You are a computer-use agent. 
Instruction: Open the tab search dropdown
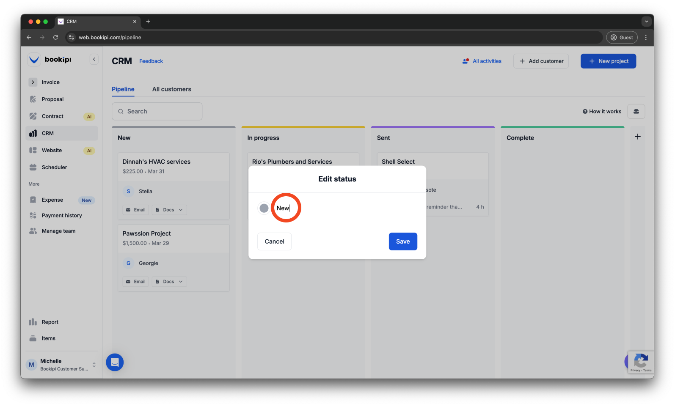point(646,22)
